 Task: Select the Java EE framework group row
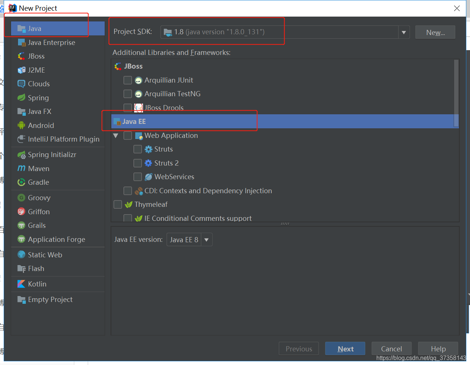click(x=285, y=121)
